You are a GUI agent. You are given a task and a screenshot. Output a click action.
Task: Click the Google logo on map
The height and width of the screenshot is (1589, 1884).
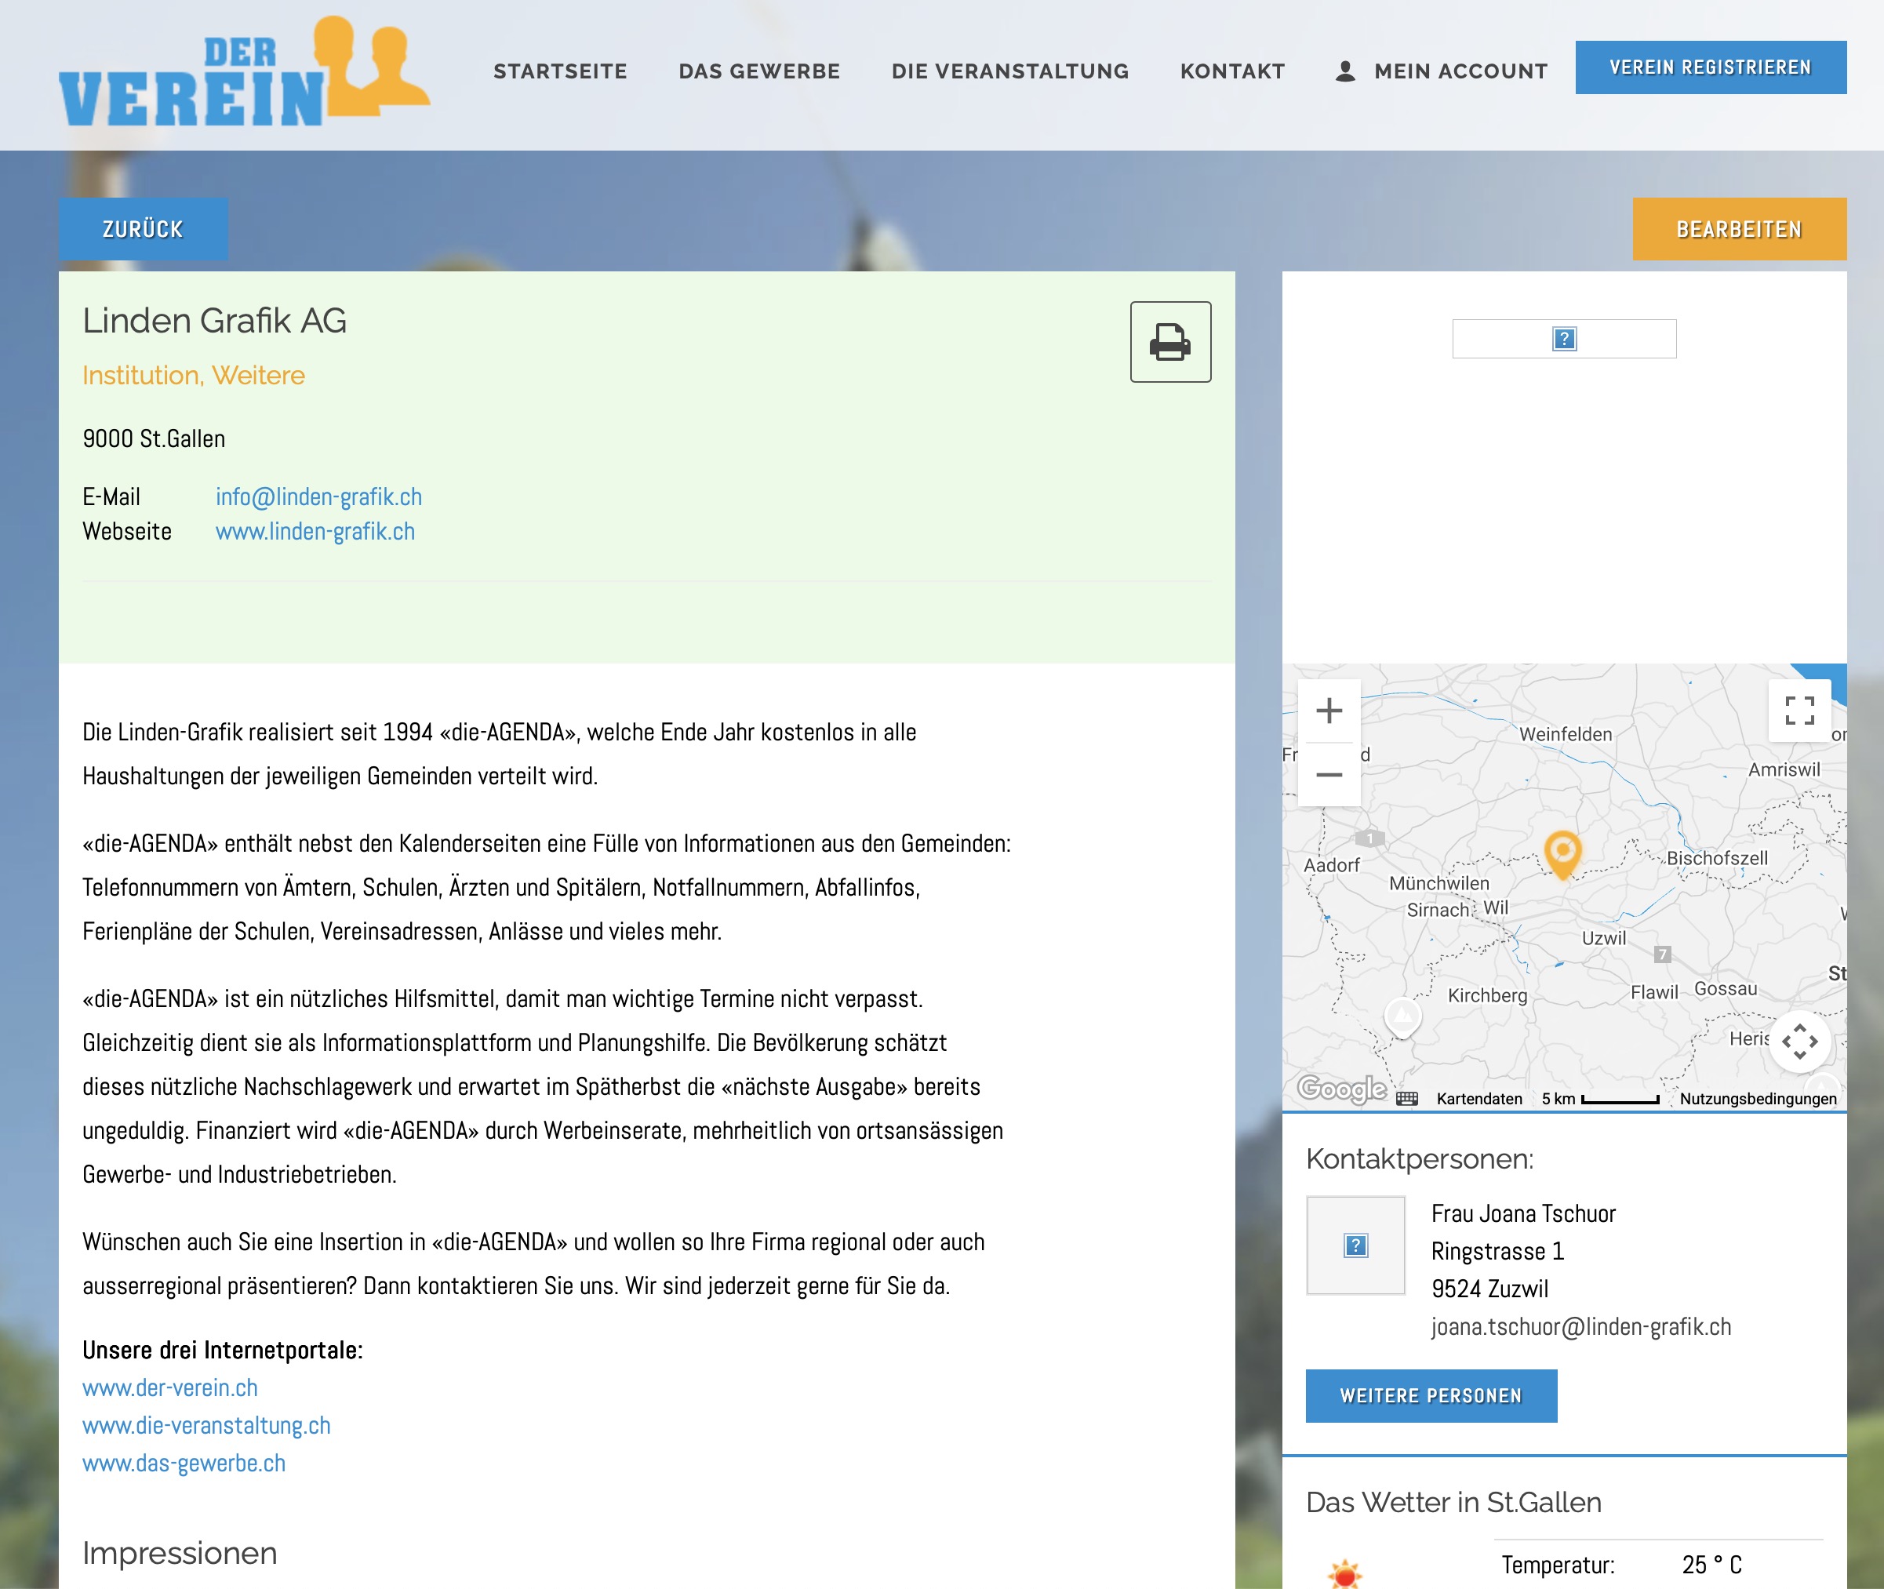point(1341,1089)
